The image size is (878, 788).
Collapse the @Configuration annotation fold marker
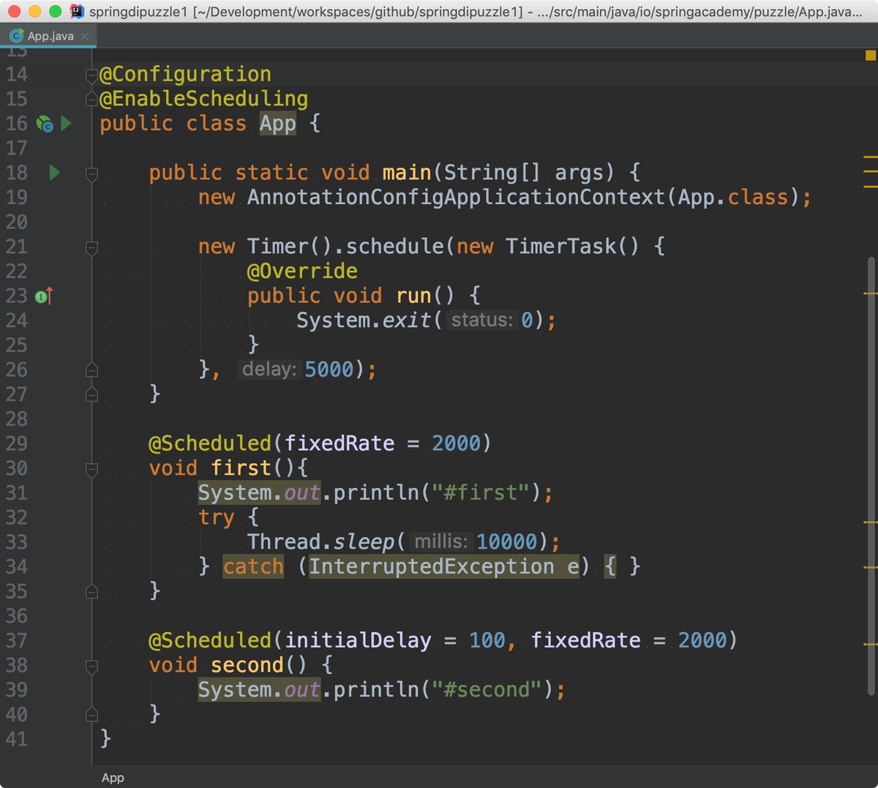tap(91, 75)
